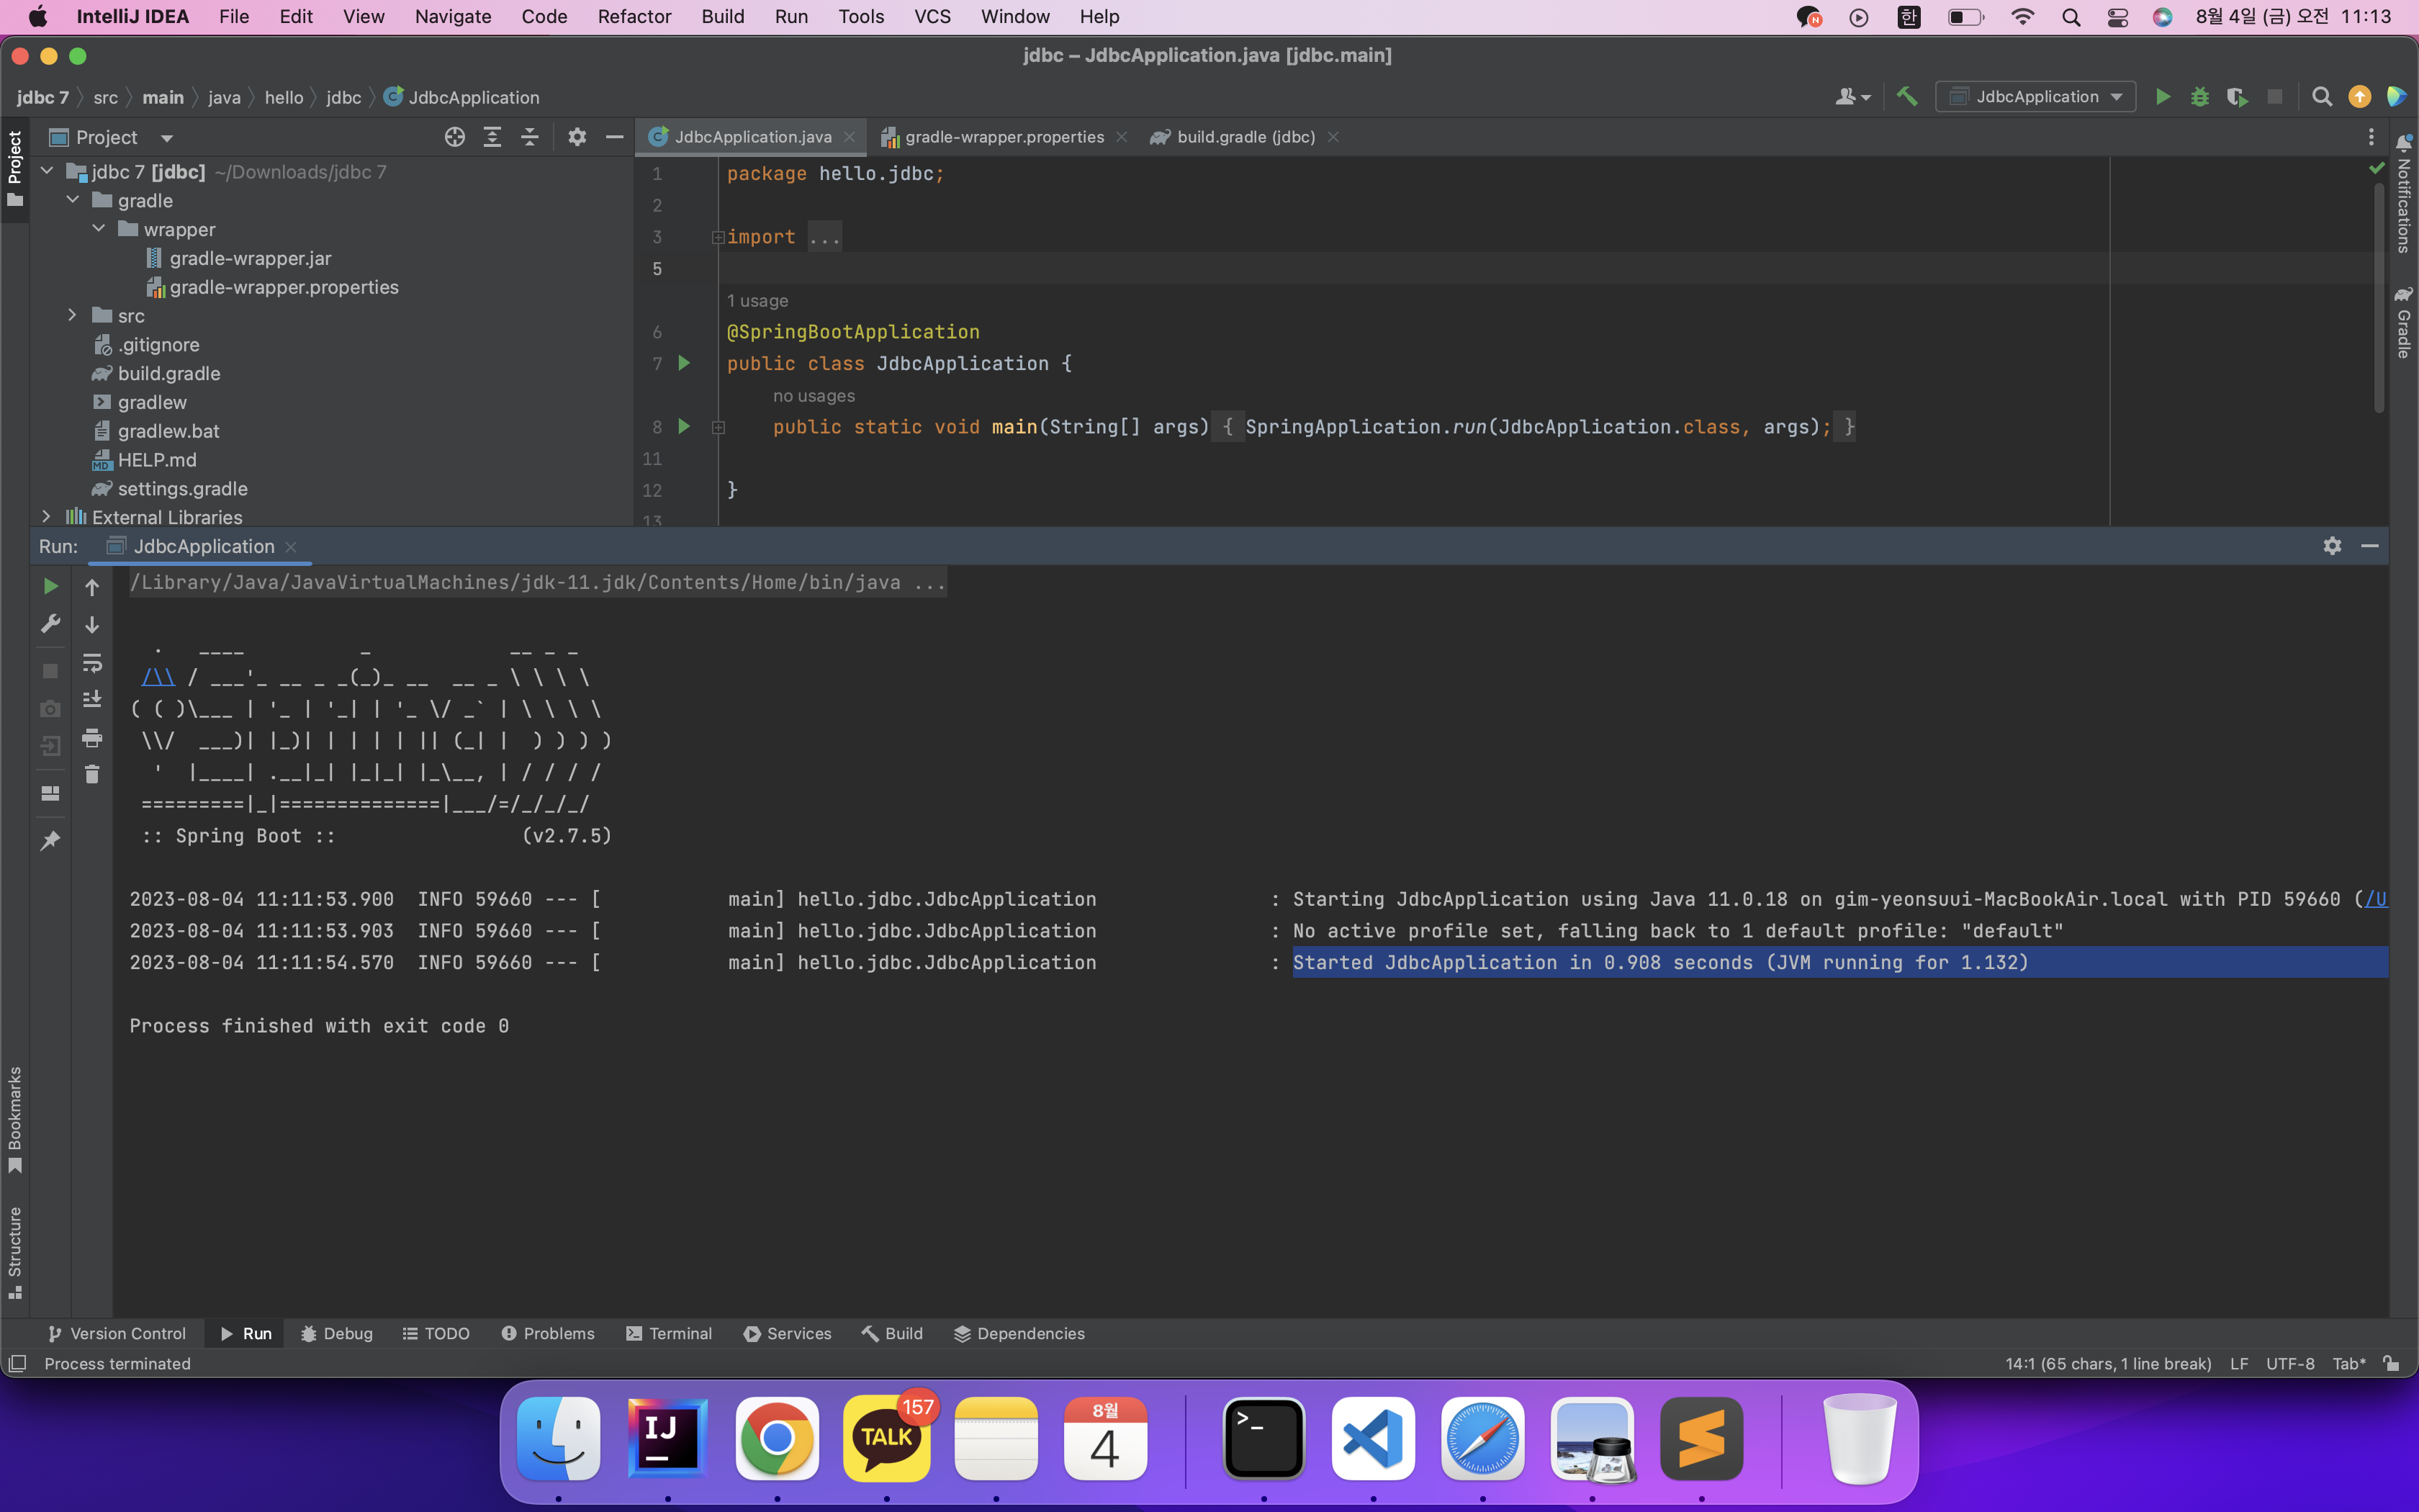Image resolution: width=2419 pixels, height=1512 pixels.
Task: Open macOS Control Center toggles
Action: click(x=2117, y=17)
